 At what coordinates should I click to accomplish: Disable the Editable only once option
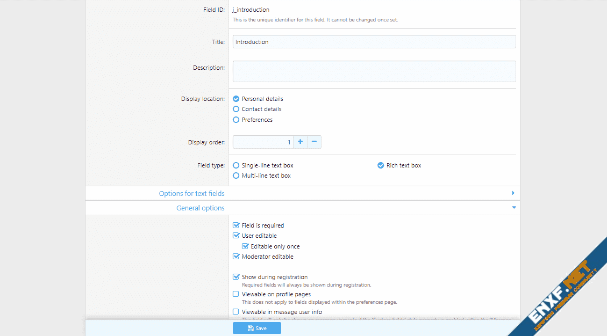[245, 246]
